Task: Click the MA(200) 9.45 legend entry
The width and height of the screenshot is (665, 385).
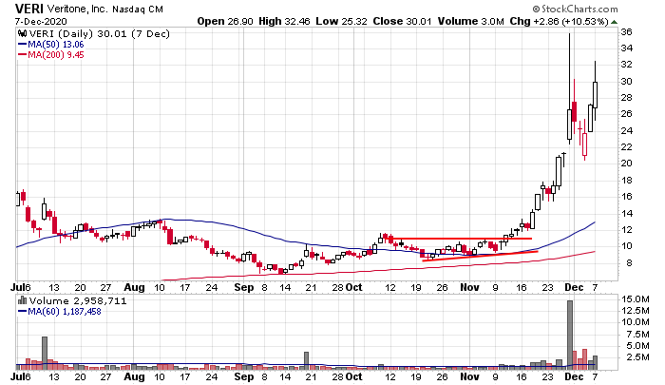Action: [51, 55]
